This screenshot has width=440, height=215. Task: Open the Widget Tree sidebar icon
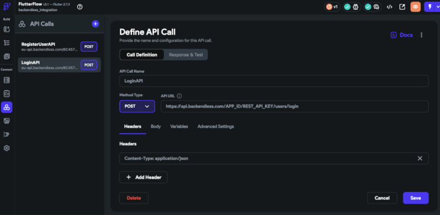click(7, 43)
